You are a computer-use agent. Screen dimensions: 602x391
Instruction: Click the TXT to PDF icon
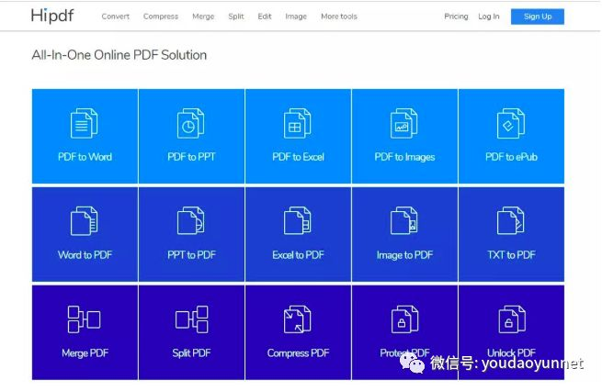[511, 221]
